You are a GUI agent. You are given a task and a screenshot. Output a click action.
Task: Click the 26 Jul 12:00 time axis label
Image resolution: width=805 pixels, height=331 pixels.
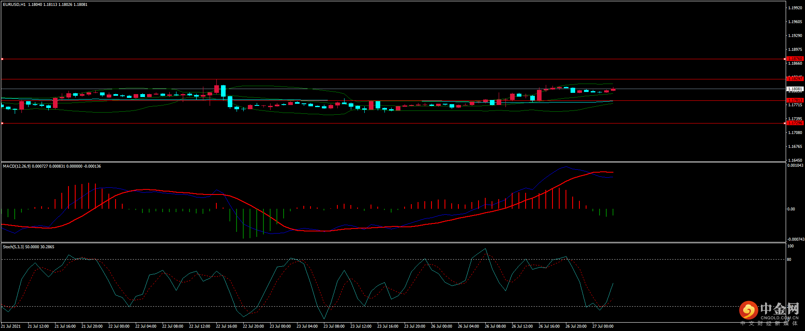(522, 326)
